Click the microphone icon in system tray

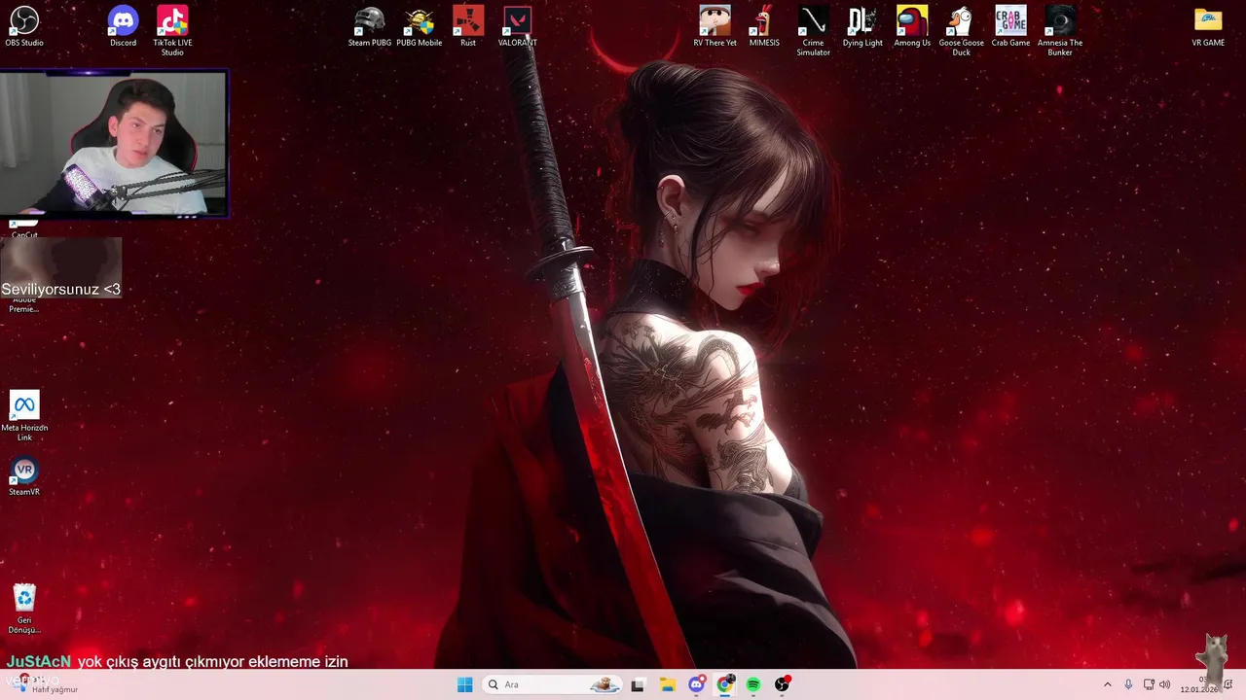click(1128, 684)
